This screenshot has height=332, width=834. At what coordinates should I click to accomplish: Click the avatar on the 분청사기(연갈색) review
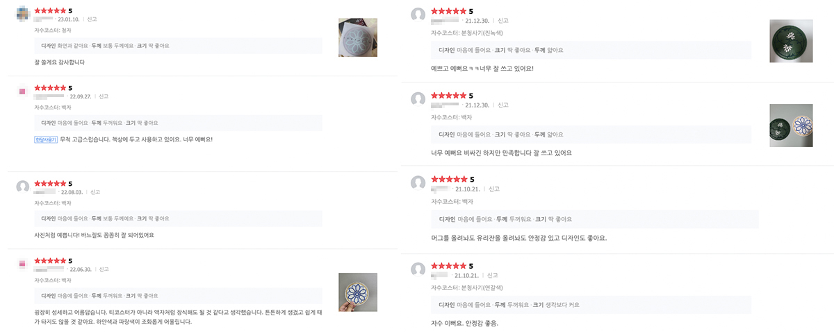pyautogui.click(x=418, y=269)
